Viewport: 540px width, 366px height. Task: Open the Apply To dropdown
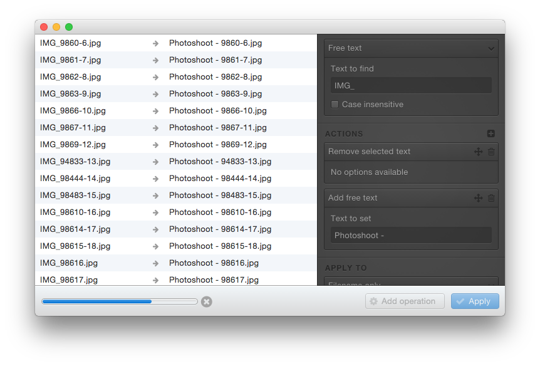point(411,282)
